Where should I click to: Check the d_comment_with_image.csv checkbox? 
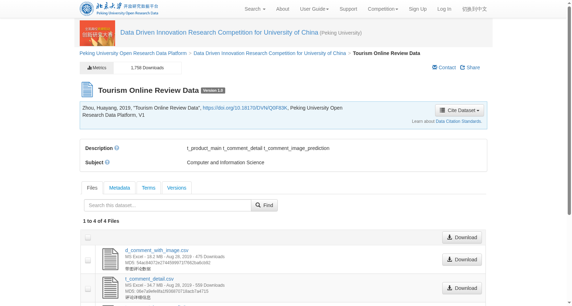pyautogui.click(x=88, y=260)
